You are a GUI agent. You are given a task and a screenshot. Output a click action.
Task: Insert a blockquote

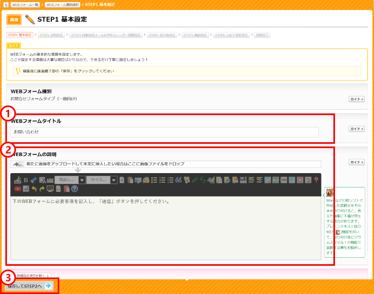coord(178,180)
